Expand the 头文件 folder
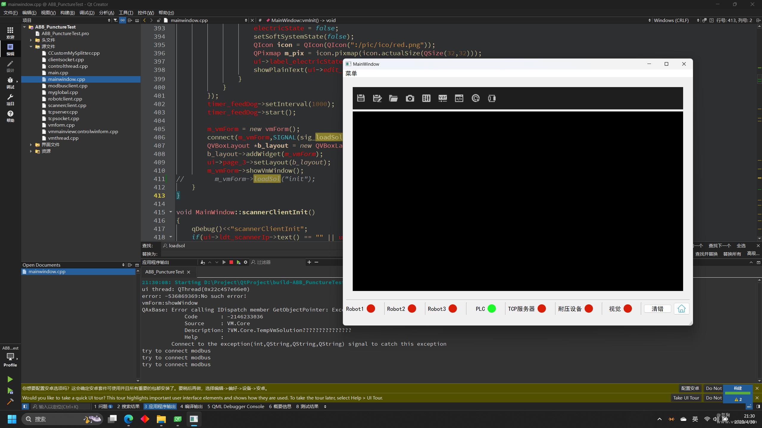This screenshot has width=762, height=428. click(x=31, y=40)
